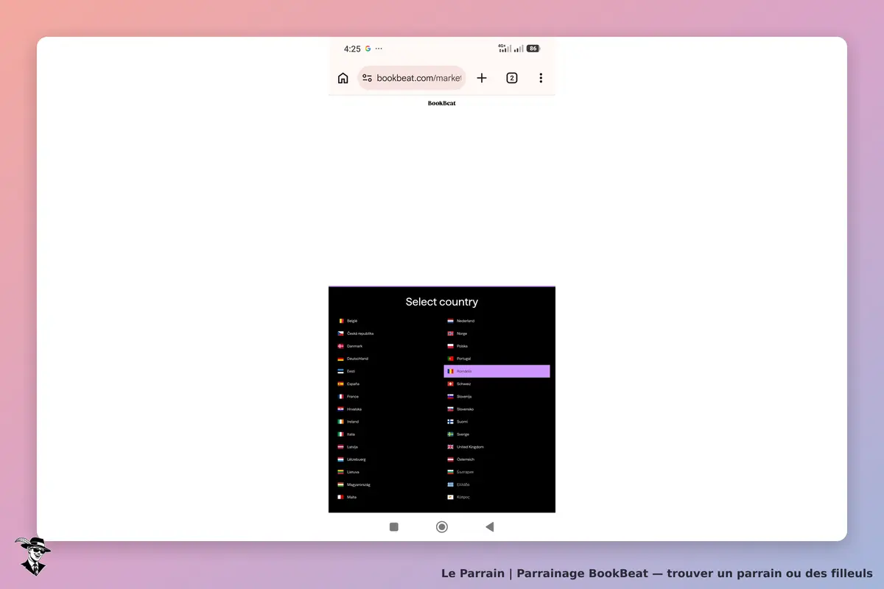Open the tab switcher showing 2 tabs
This screenshot has height=589, width=884.
tap(512, 78)
